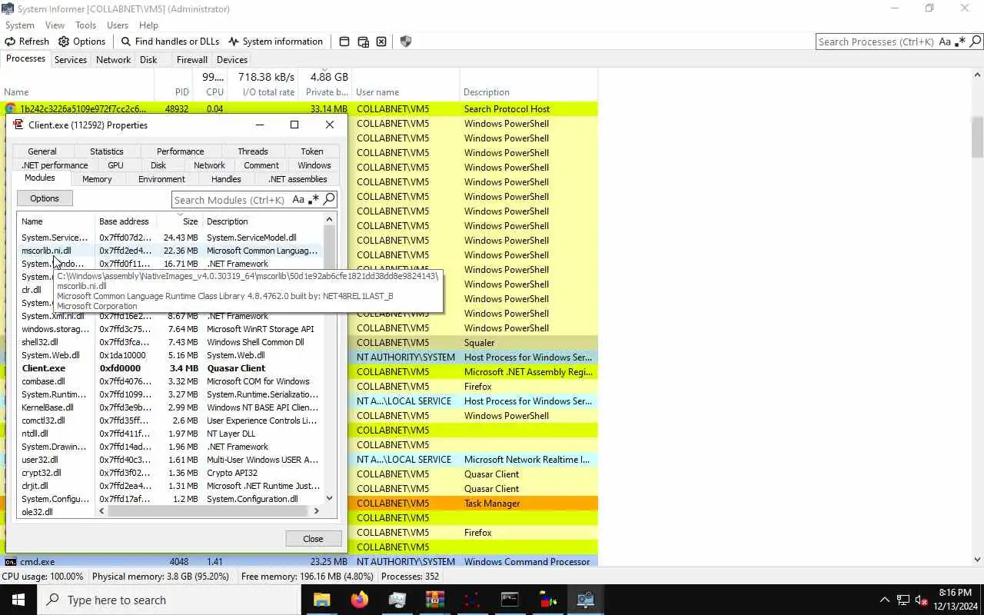The height and width of the screenshot is (615, 984).
Task: Switch to the Firewall tab
Action: pos(191,60)
